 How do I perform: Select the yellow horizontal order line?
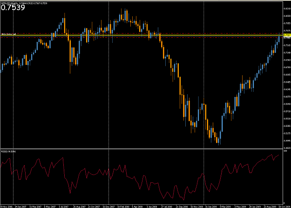point(141,35)
